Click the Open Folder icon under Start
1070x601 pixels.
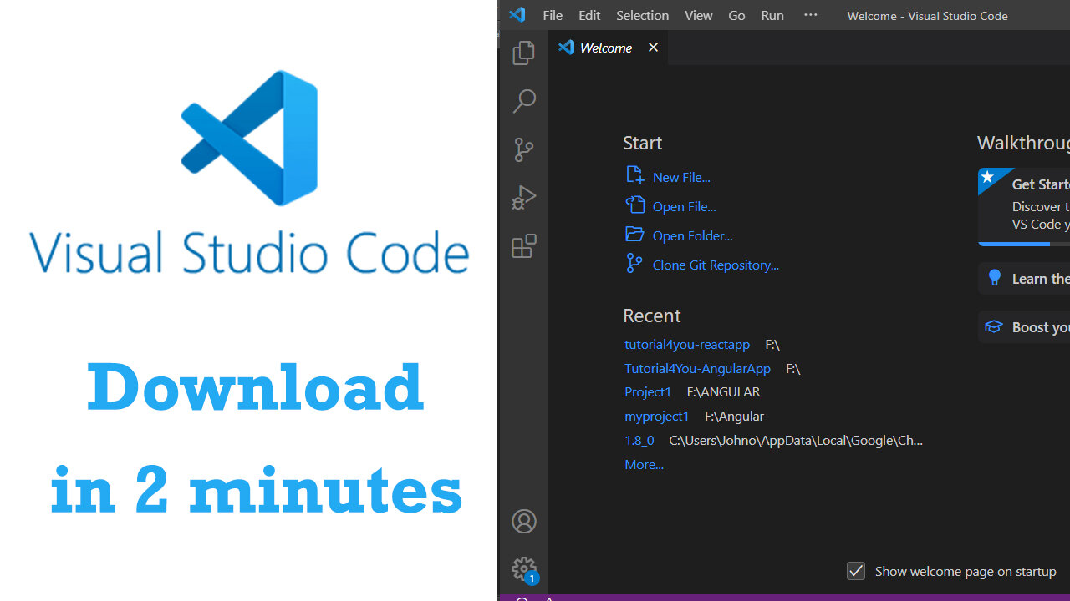coord(634,235)
